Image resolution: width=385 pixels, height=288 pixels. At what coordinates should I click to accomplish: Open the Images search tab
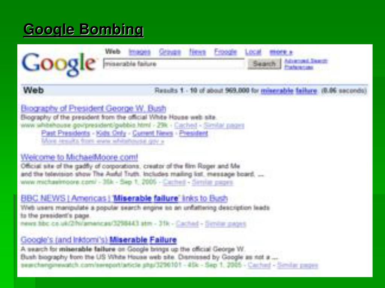click(139, 52)
